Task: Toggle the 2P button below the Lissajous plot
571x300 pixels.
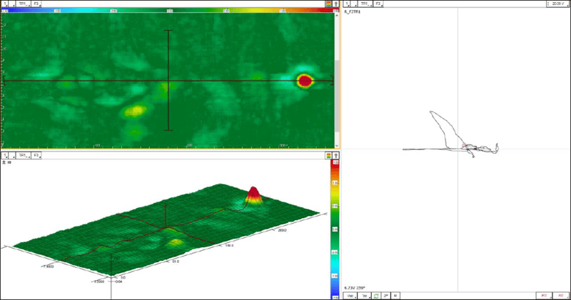Action: 386,295
